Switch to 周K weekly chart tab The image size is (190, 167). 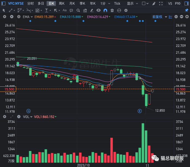(62, 4)
